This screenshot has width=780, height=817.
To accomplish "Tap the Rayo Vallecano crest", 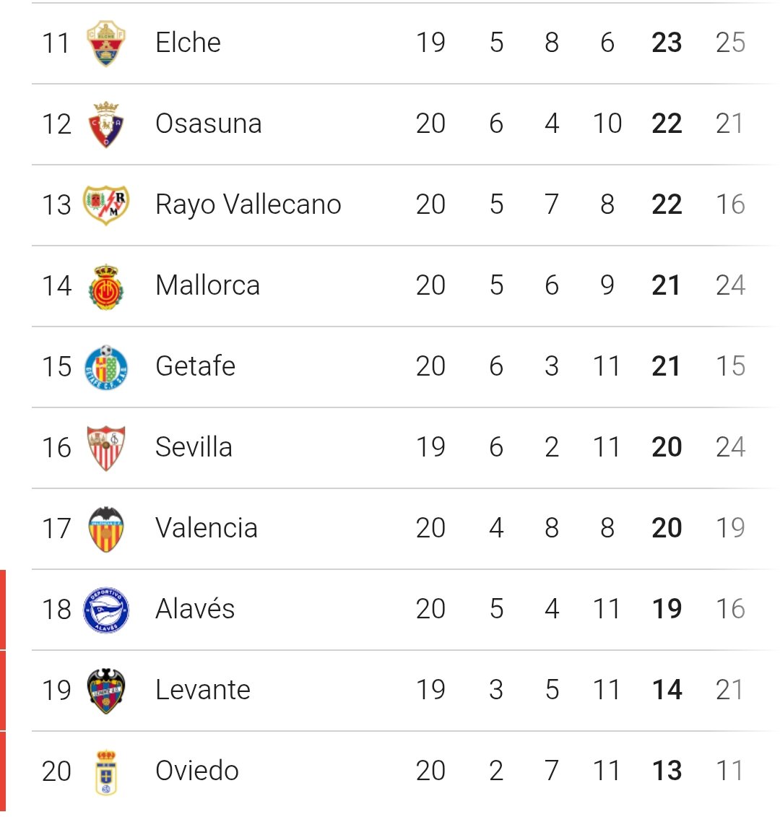I will (x=106, y=205).
